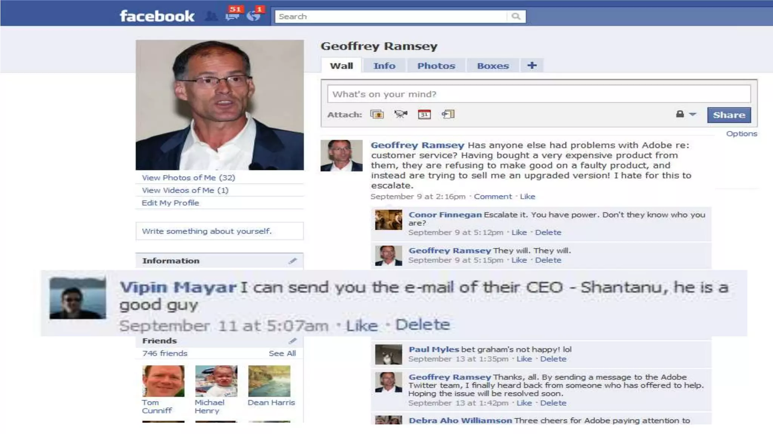This screenshot has height=434, width=773.
Task: Click the search magnifier icon
Action: click(x=516, y=16)
